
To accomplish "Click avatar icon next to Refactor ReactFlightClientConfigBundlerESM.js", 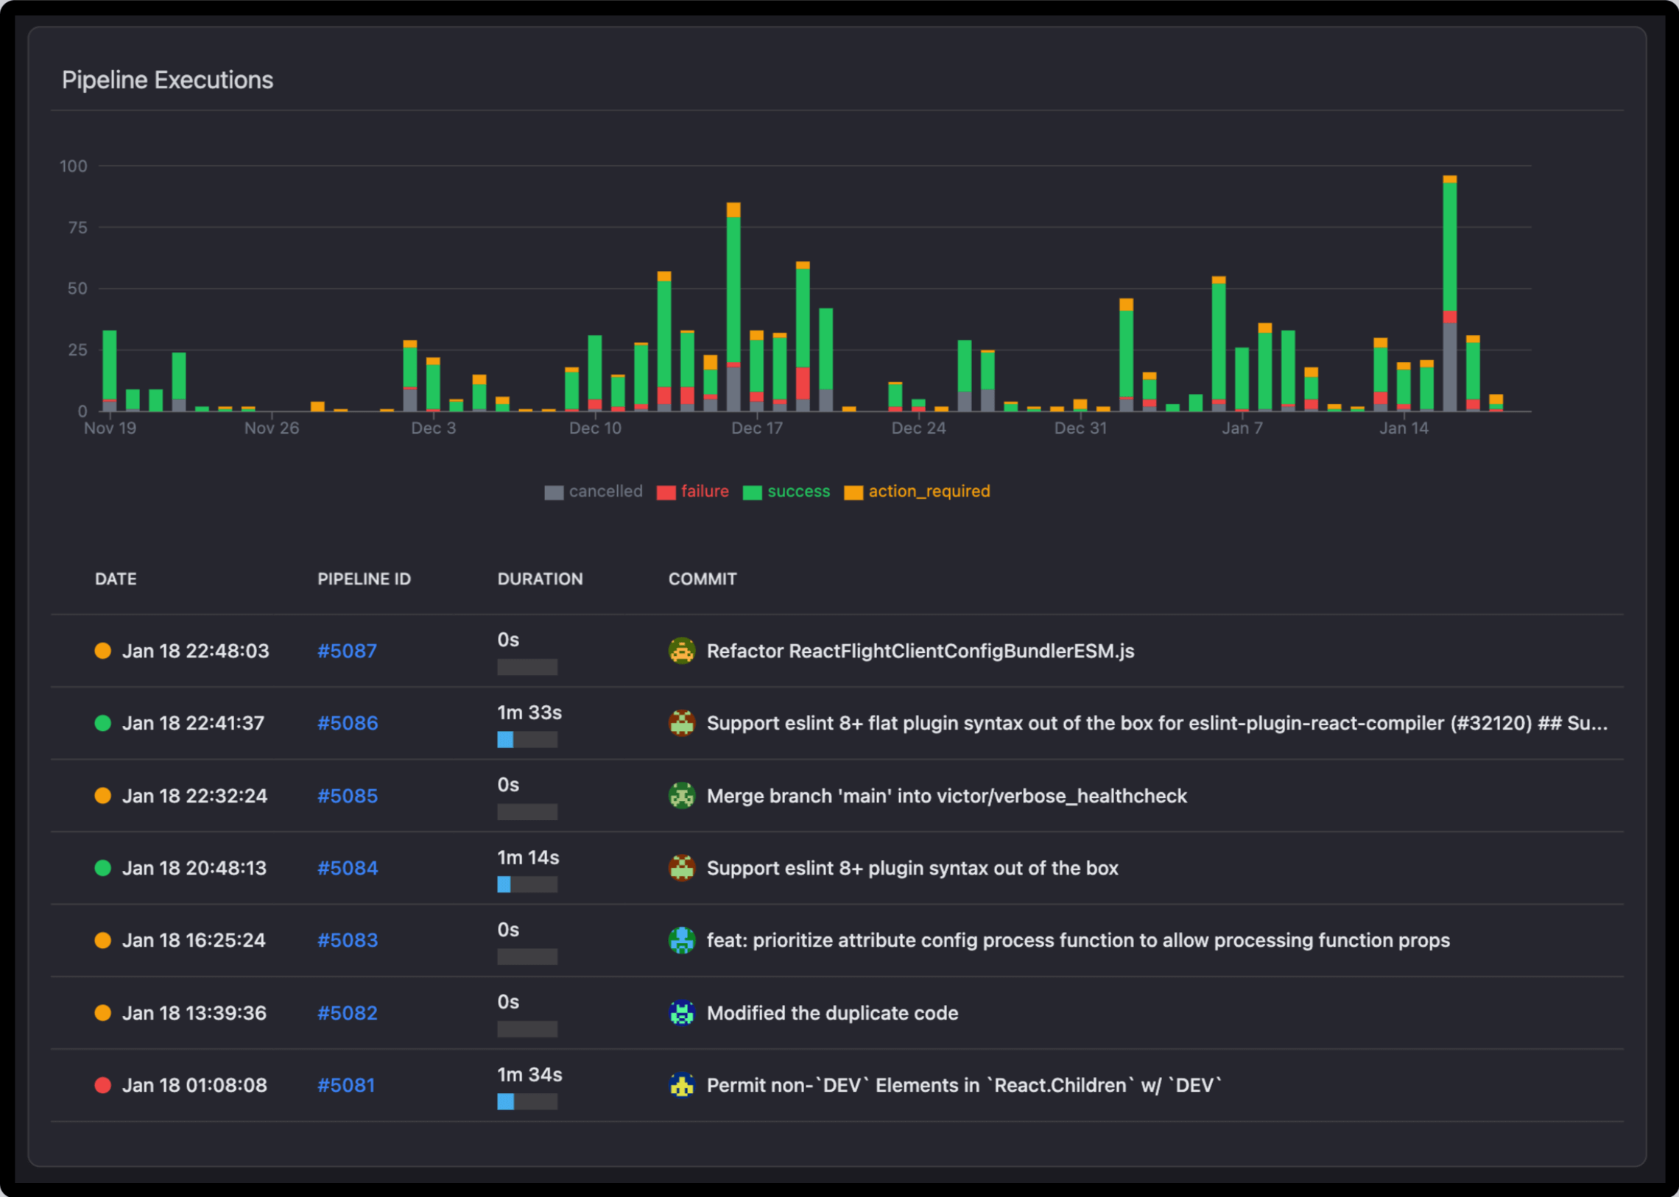I will [x=681, y=651].
